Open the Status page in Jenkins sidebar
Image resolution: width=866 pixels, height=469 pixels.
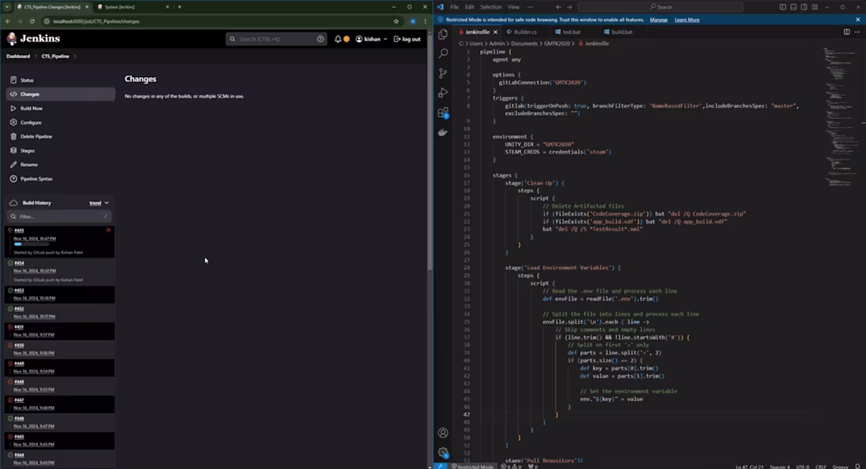tap(27, 80)
